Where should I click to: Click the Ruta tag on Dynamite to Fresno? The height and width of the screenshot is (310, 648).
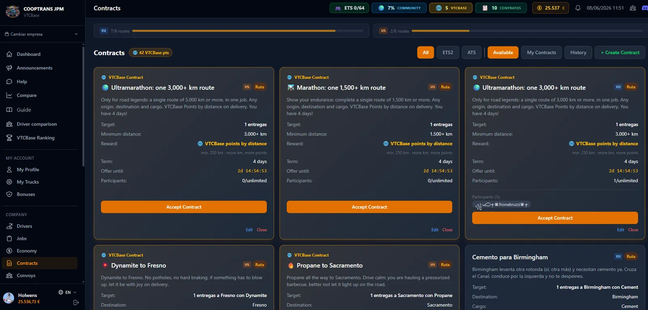(x=260, y=265)
